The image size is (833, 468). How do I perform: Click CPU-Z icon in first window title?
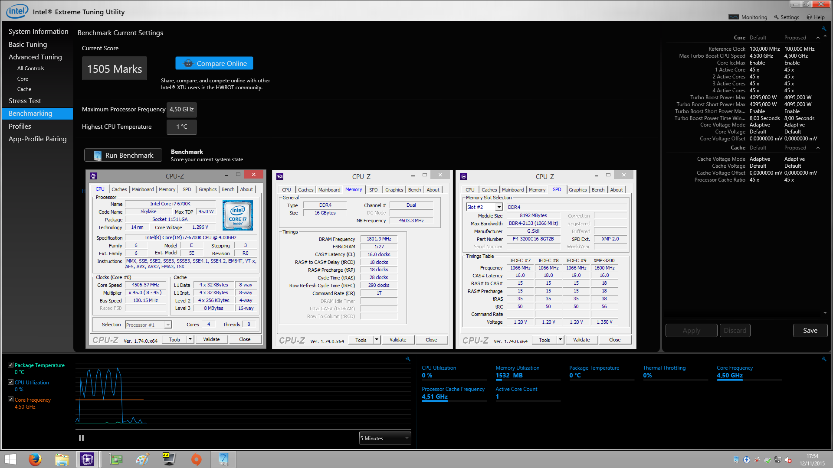tap(93, 175)
